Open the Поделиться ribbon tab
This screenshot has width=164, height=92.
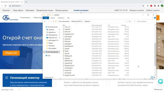click(61, 18)
